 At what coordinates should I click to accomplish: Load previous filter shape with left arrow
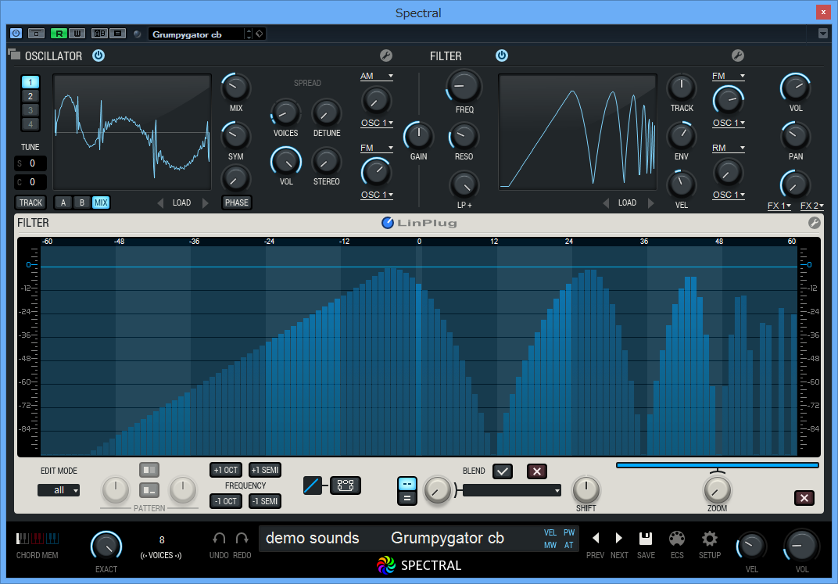pyautogui.click(x=606, y=203)
